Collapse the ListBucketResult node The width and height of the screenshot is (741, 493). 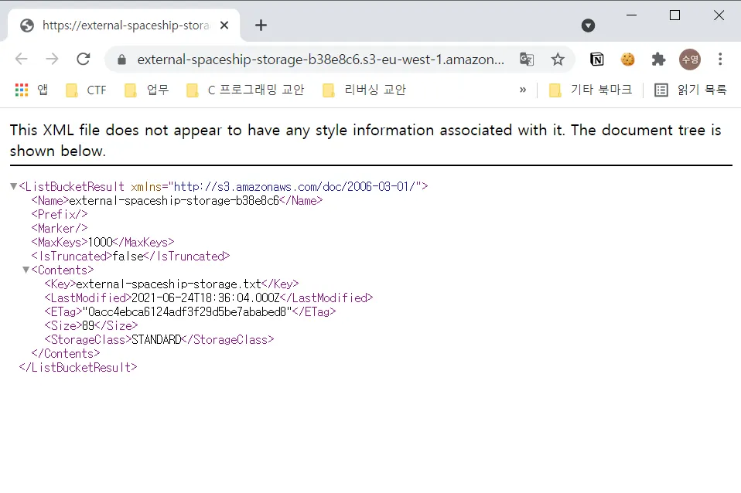[14, 186]
